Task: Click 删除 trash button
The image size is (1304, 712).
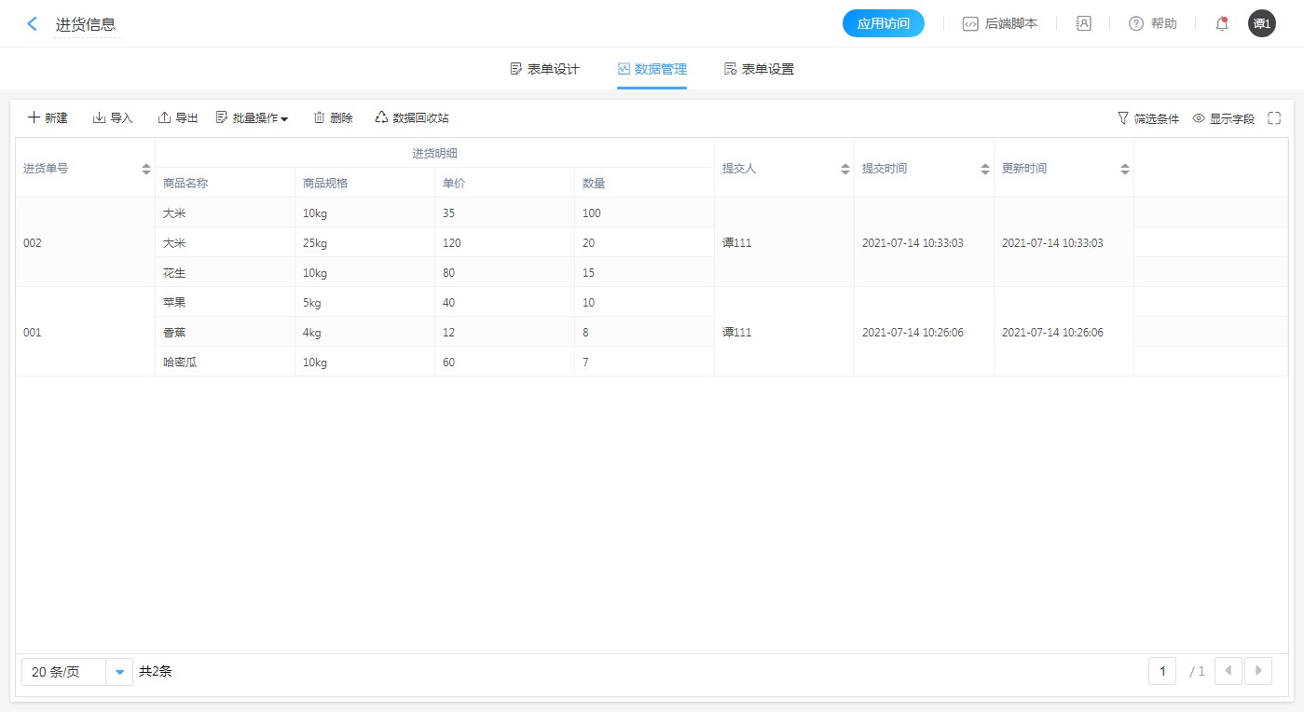Action: click(x=333, y=118)
